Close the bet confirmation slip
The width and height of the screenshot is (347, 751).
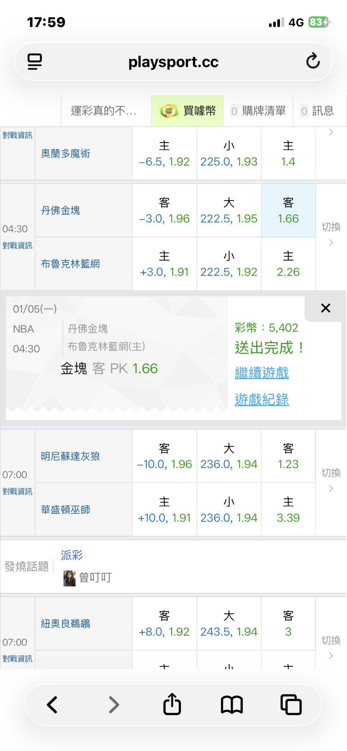(x=325, y=308)
